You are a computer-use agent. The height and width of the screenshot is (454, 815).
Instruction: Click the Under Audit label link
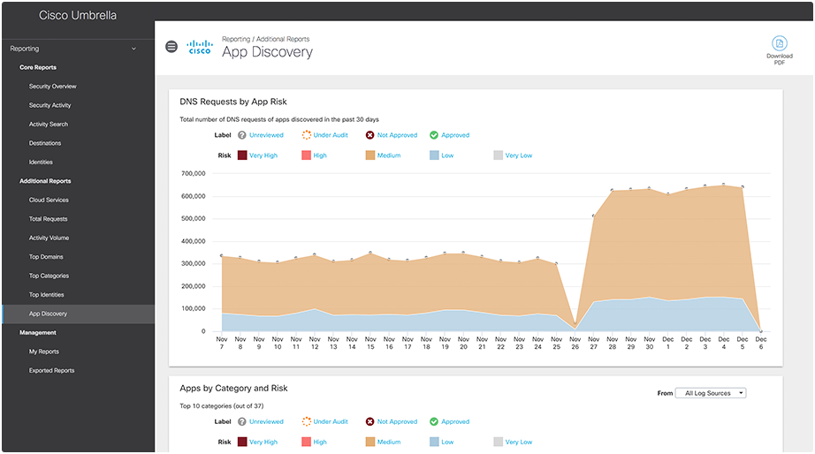click(x=330, y=135)
